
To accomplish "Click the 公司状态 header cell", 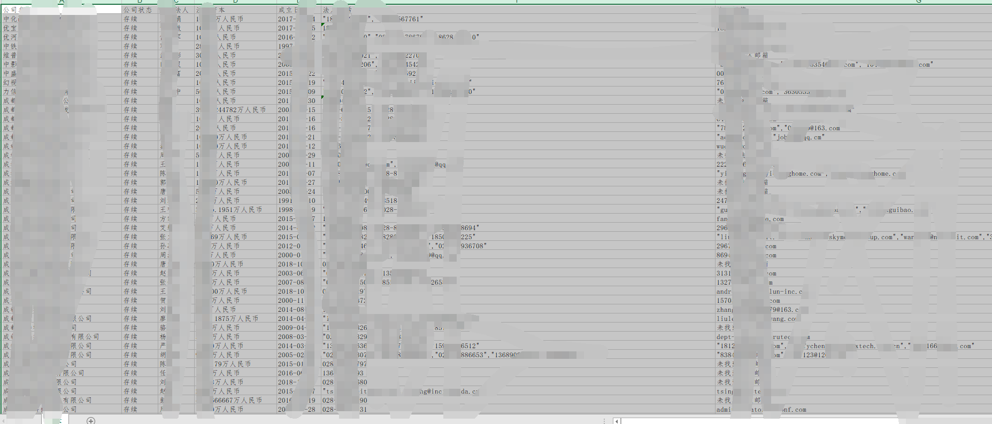I will point(138,10).
